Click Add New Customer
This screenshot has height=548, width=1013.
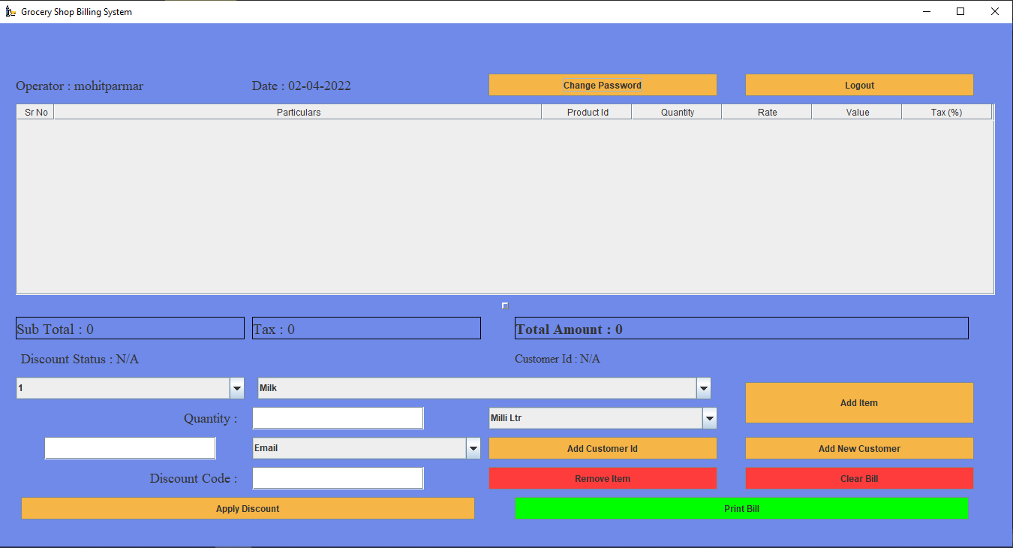click(858, 448)
